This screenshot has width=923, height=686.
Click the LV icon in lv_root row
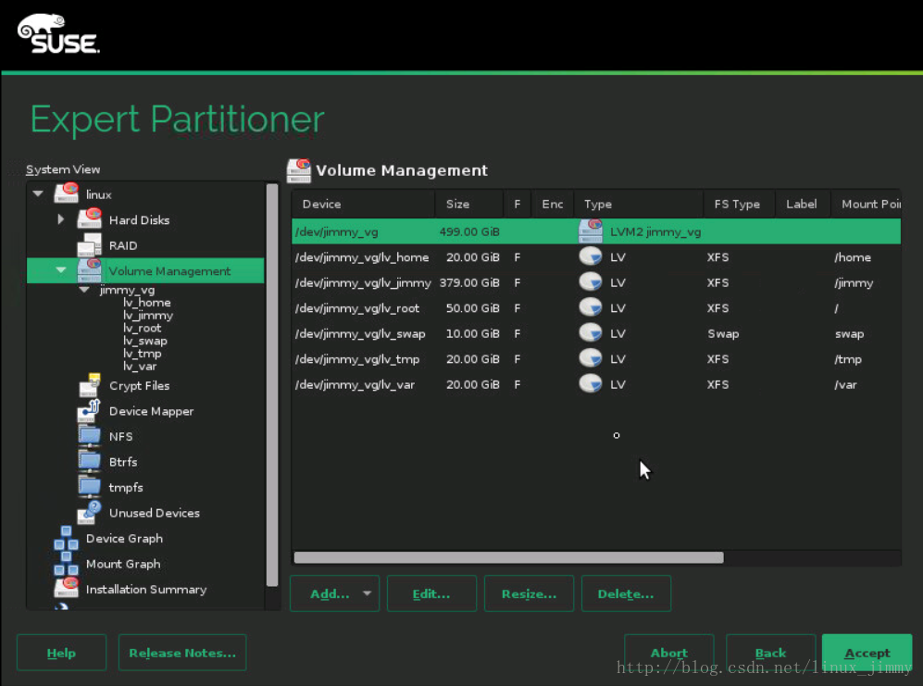(591, 307)
